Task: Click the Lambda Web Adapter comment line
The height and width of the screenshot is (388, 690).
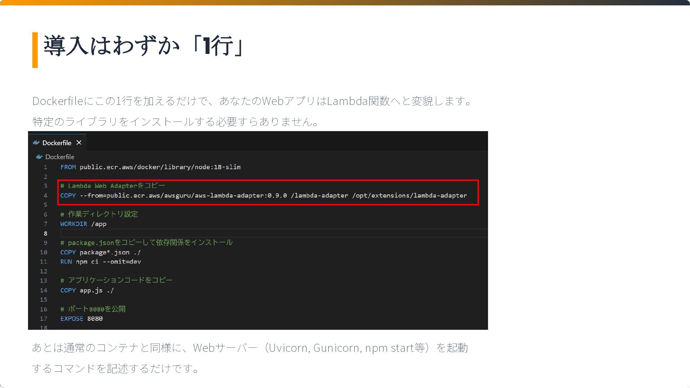Action: tap(112, 186)
